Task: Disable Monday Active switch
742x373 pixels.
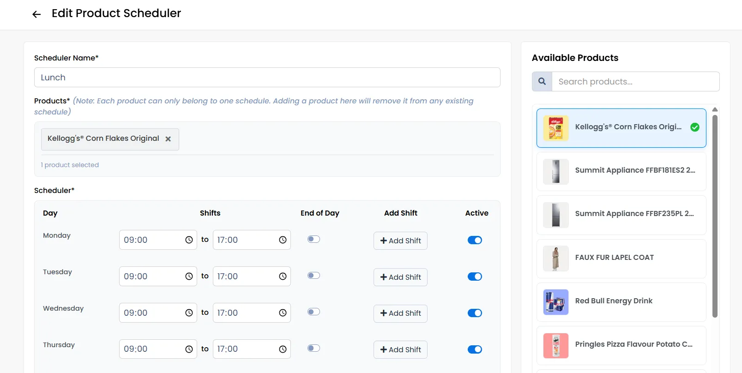Action: coord(475,240)
